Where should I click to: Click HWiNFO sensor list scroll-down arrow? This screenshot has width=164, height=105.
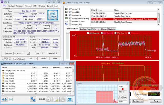tap(73, 91)
